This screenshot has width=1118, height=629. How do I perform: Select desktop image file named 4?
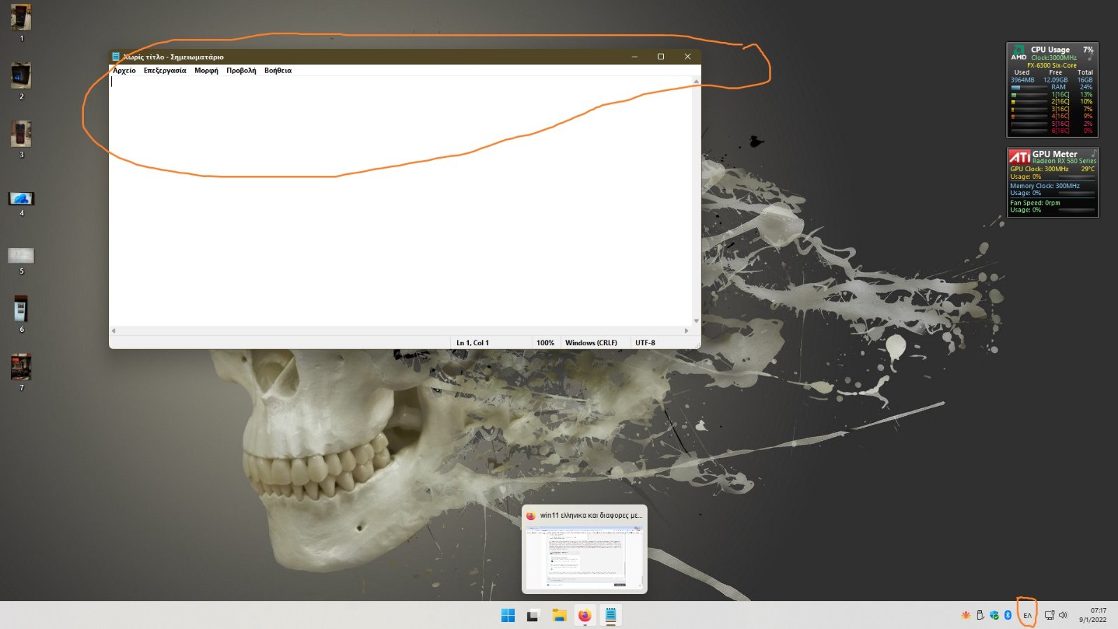click(21, 199)
